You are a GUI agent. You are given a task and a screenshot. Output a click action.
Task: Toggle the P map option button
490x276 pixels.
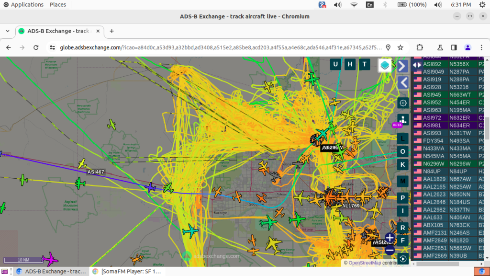tap(402, 198)
